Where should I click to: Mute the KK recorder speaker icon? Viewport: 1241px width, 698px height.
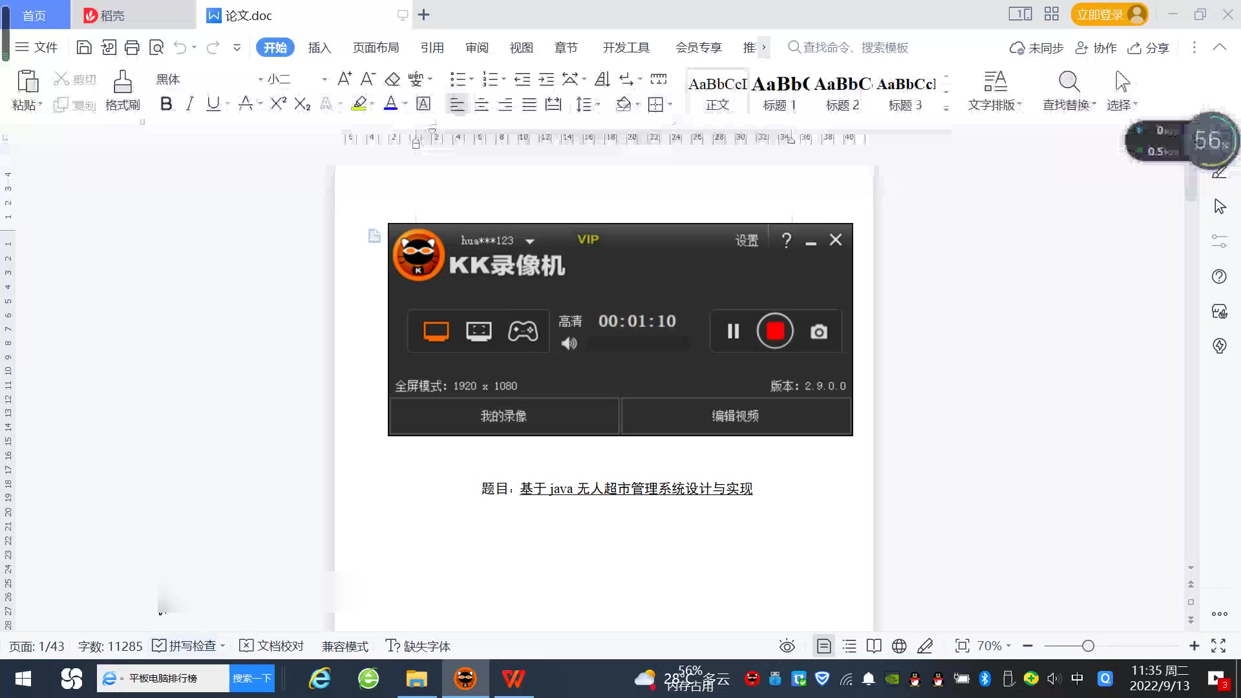point(569,343)
